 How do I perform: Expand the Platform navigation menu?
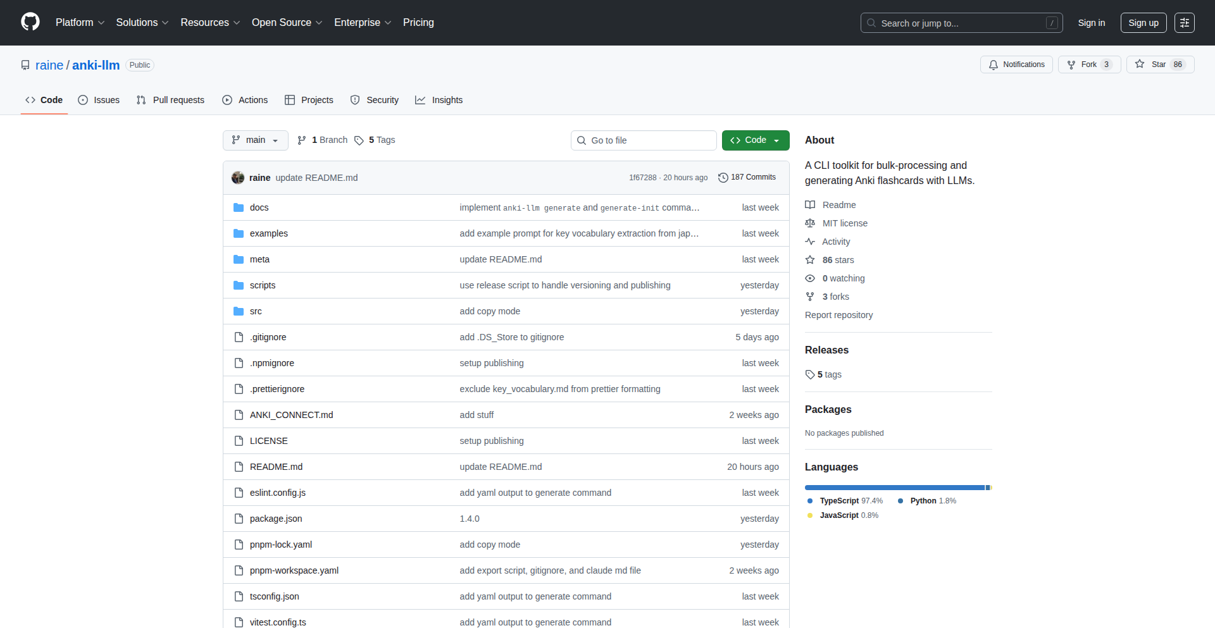click(80, 23)
